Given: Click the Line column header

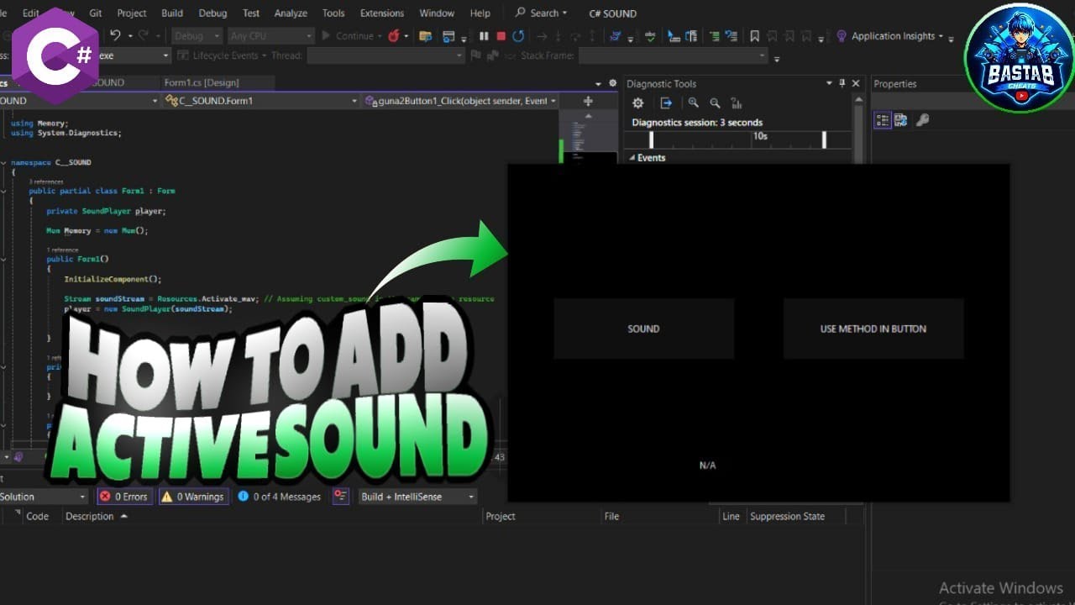Looking at the screenshot, I should (x=732, y=516).
